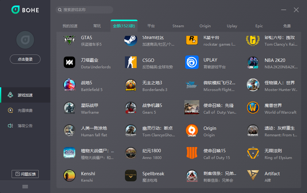Switch to the 常玩 tab
Screen dimensions: 307x193
[97, 26]
